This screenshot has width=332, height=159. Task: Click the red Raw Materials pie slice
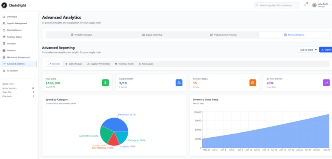pyautogui.click(x=114, y=140)
